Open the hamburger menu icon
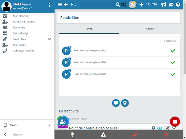Screen dimensions: 186x139 click(x=60, y=5)
